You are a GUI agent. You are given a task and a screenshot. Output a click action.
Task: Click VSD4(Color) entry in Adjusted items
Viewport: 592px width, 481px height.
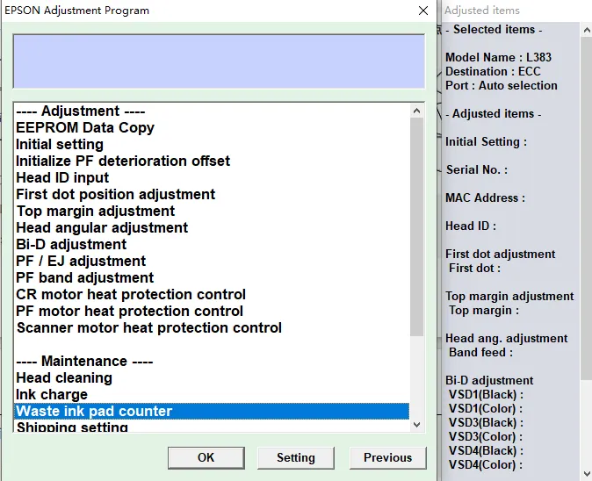pyautogui.click(x=486, y=465)
